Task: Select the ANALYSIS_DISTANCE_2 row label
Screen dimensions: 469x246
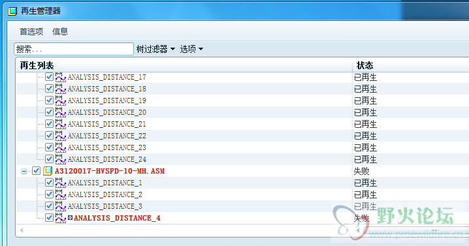Action: pyautogui.click(x=105, y=194)
